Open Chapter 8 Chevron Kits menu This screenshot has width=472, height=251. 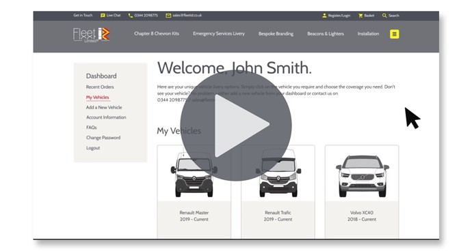tap(157, 33)
